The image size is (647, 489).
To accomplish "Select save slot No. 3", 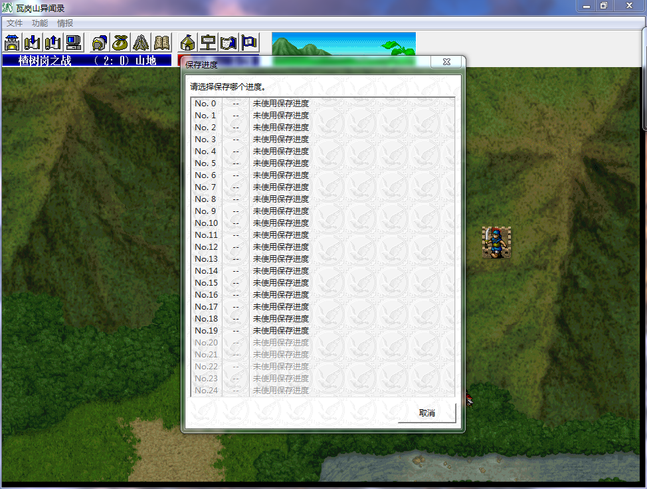I will pyautogui.click(x=323, y=140).
